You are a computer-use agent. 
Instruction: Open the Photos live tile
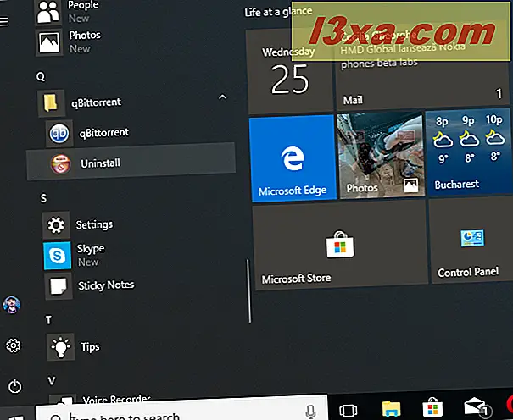[x=381, y=155]
